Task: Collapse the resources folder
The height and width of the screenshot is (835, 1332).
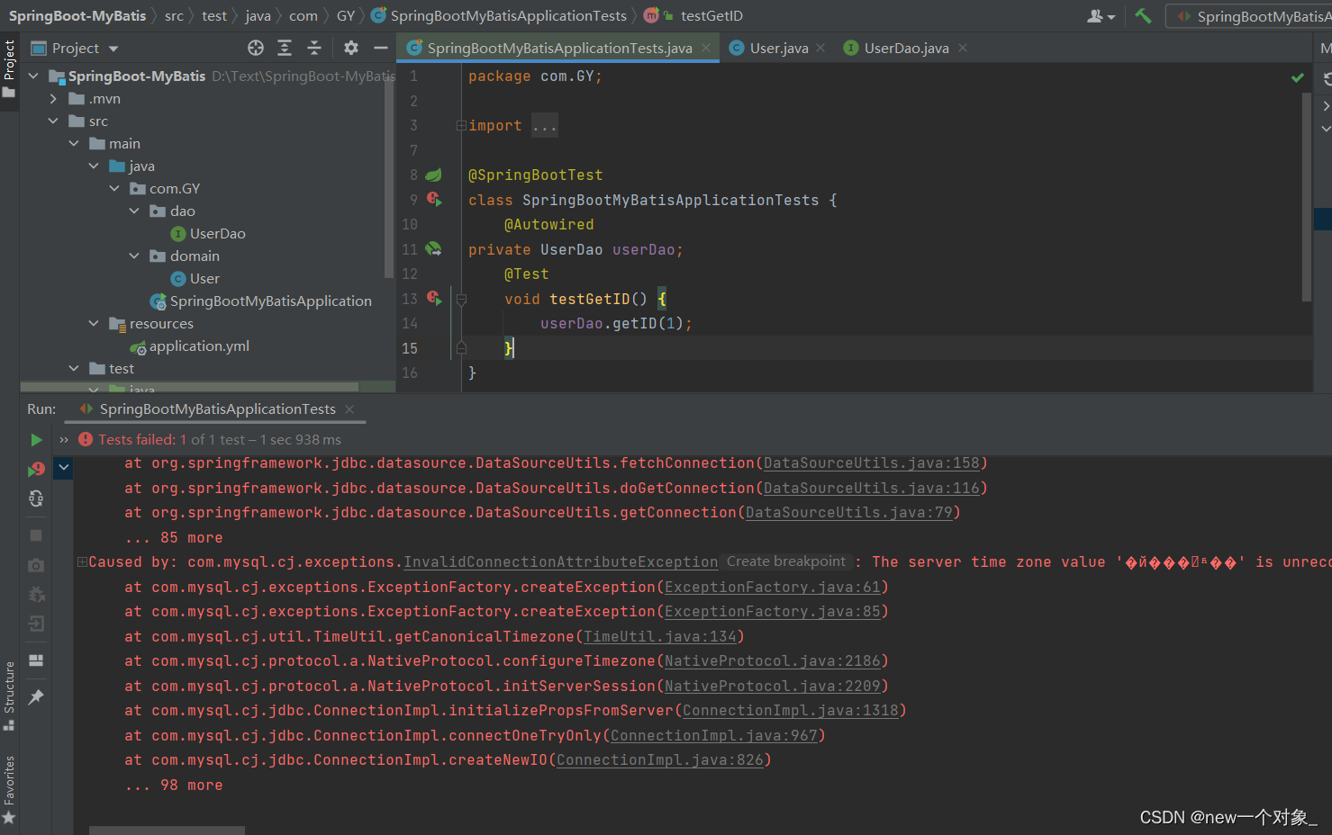Action: [x=94, y=324]
